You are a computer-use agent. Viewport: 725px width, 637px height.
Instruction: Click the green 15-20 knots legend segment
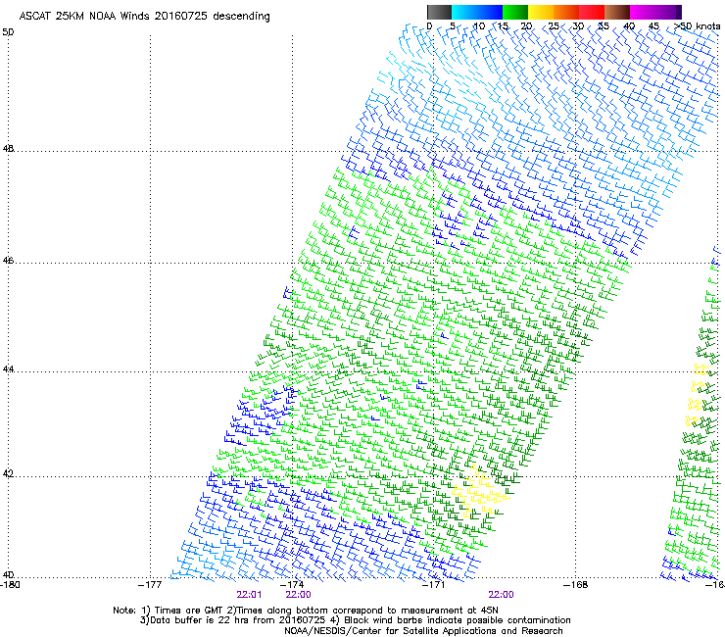515,12
